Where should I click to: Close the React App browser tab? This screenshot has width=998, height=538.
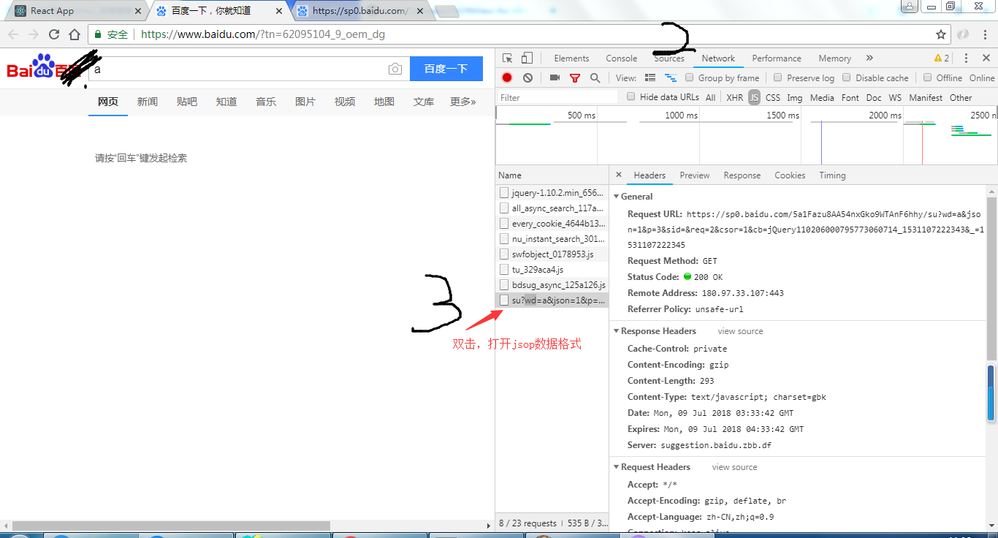coord(139,11)
